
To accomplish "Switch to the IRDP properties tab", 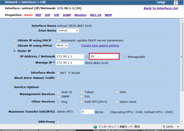I will (x=109, y=15).
